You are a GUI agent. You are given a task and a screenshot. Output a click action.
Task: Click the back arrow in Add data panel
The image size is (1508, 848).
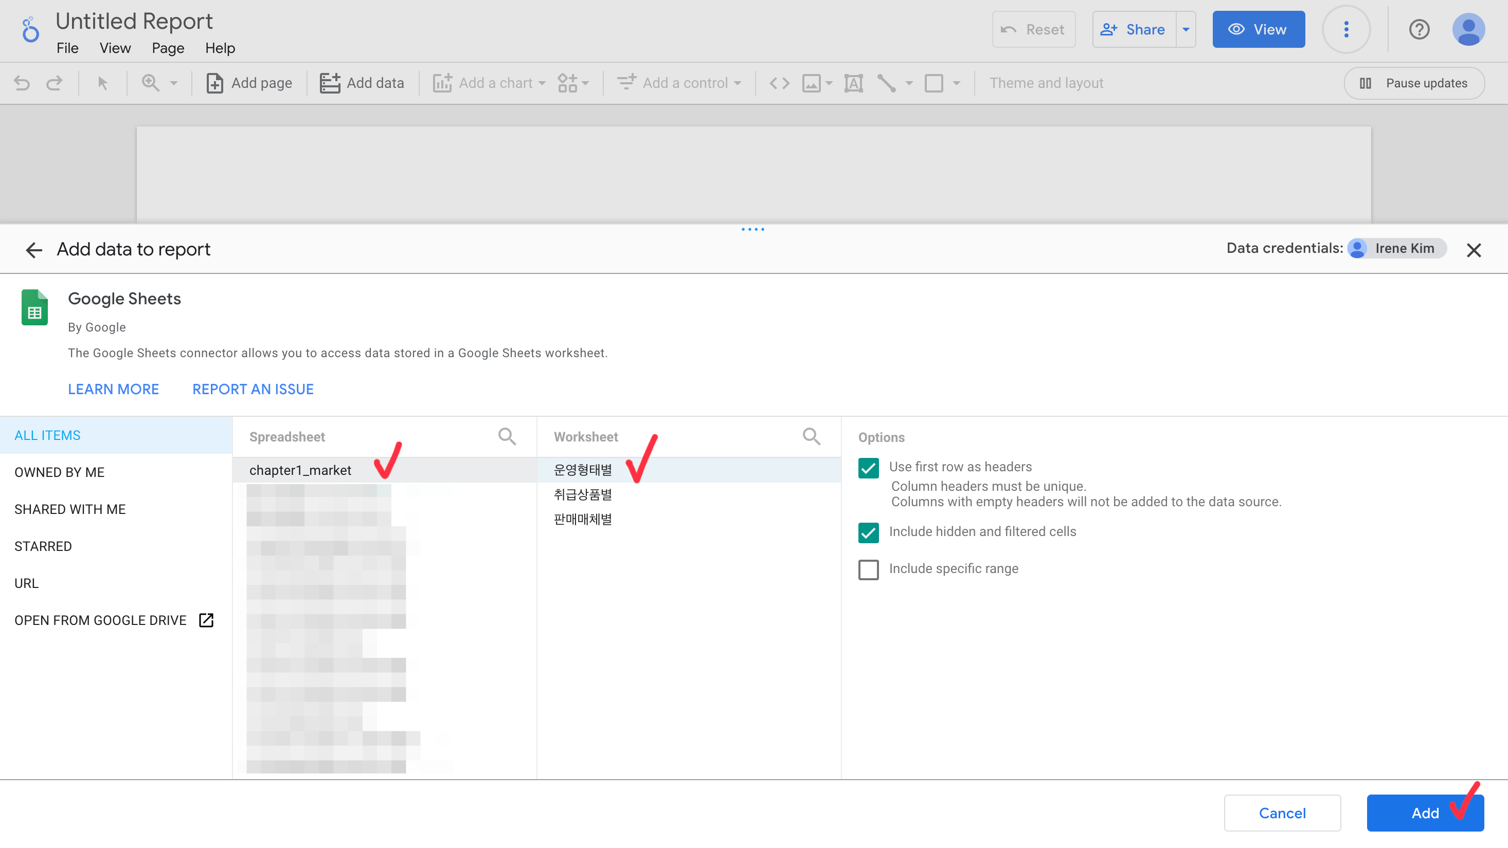34,250
